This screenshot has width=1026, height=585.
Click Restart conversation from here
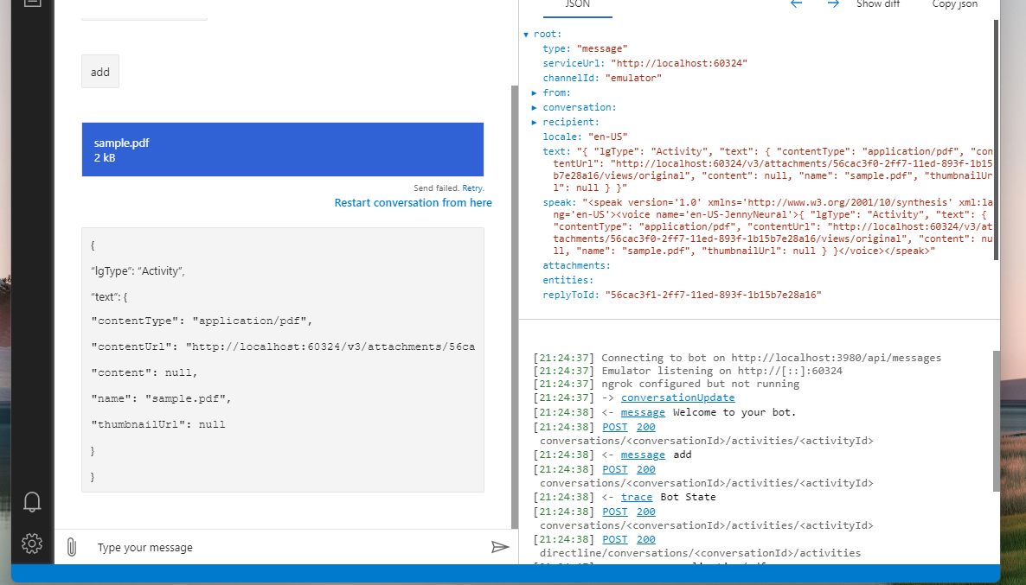coord(413,202)
